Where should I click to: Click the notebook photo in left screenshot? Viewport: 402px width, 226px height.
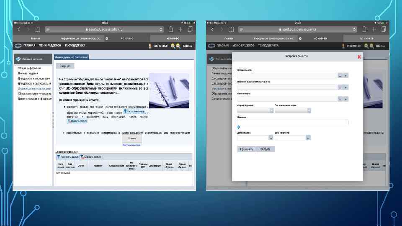[x=169, y=91]
